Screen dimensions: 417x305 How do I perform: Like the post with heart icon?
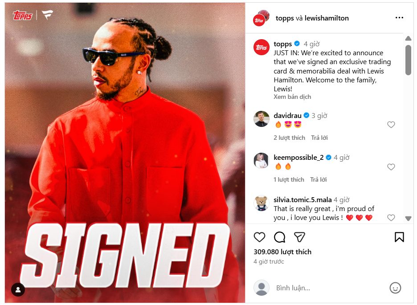coord(259,237)
